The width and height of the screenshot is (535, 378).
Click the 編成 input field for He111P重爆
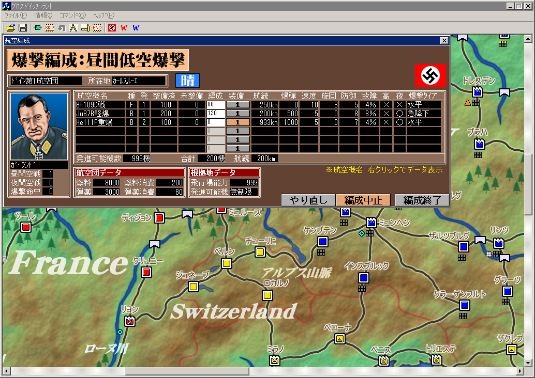coord(216,122)
